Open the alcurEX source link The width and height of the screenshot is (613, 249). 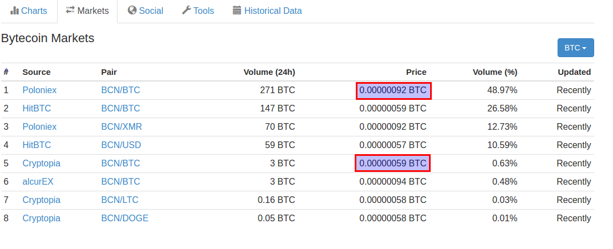point(38,181)
